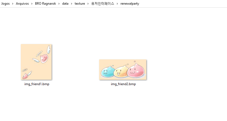
Task: Expand chevron after Arquivos breadcrumb
Action: pos(32,4)
